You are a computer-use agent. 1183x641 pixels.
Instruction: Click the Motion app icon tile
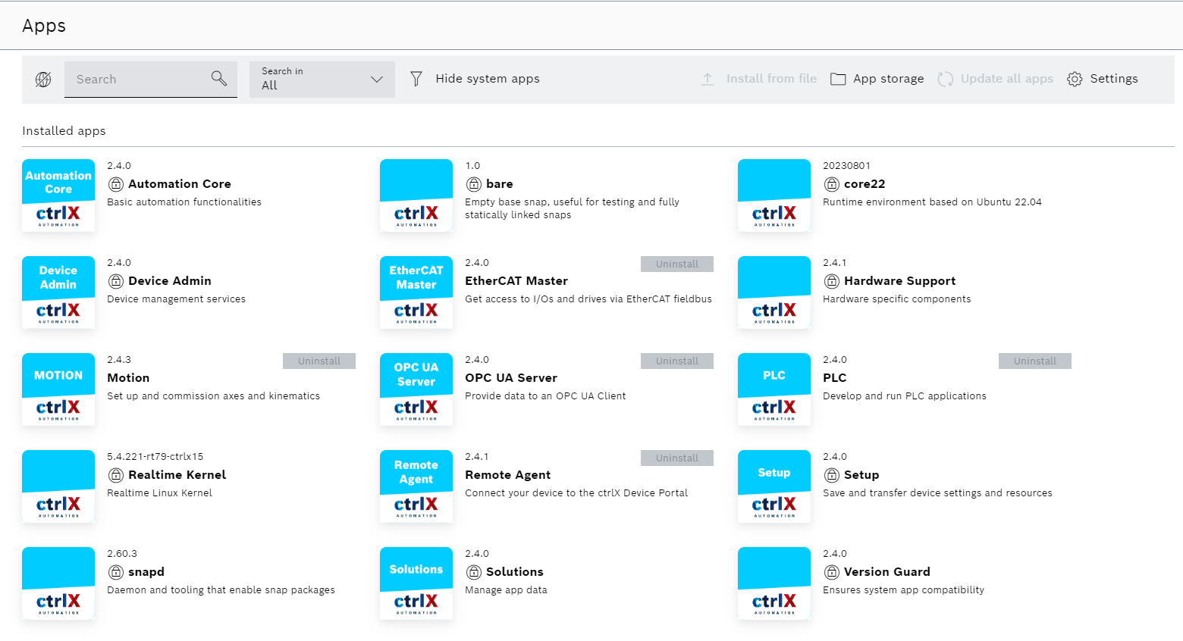click(x=58, y=389)
